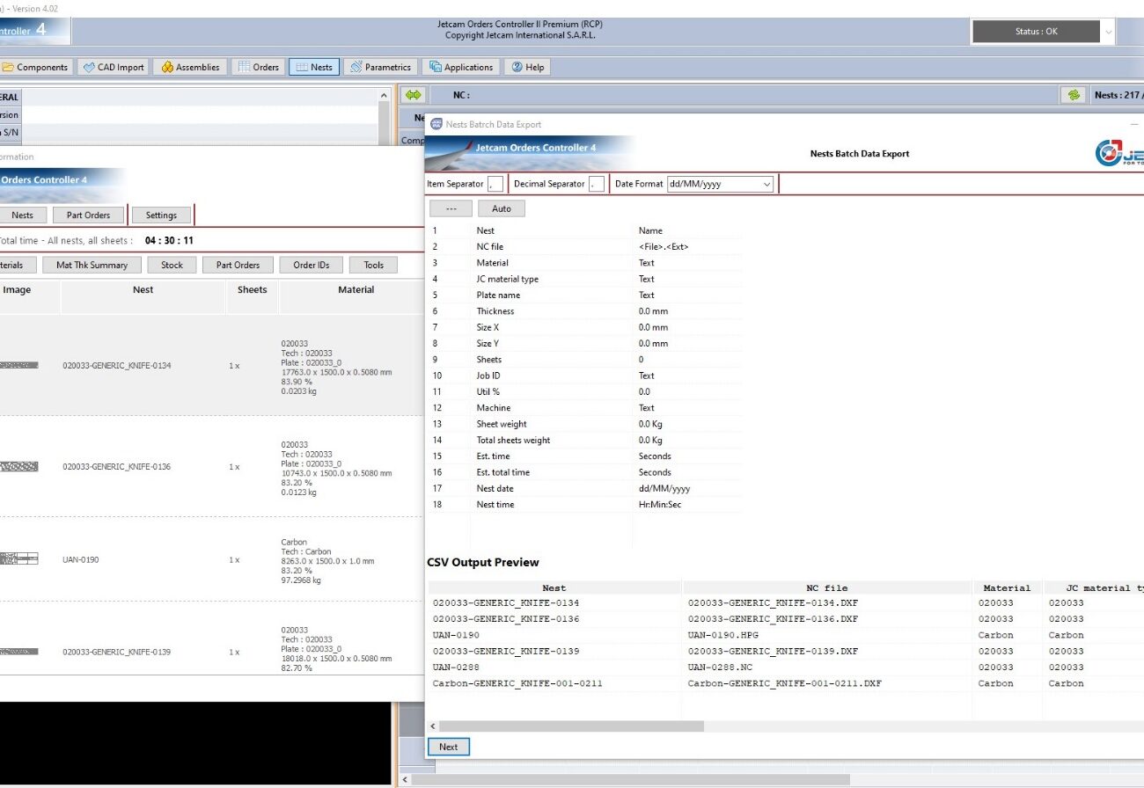Click the UAN-0190 nest thumbnail image
The width and height of the screenshot is (1144, 788).
pyautogui.click(x=18, y=559)
